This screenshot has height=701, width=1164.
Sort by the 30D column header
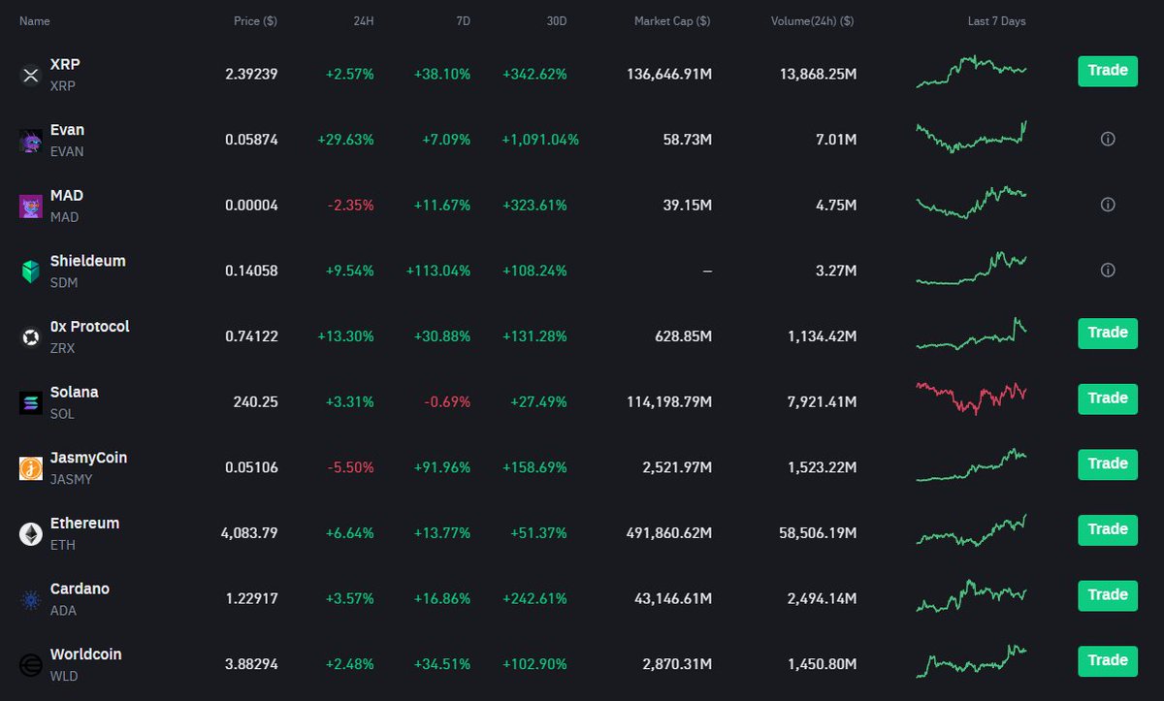tap(557, 20)
